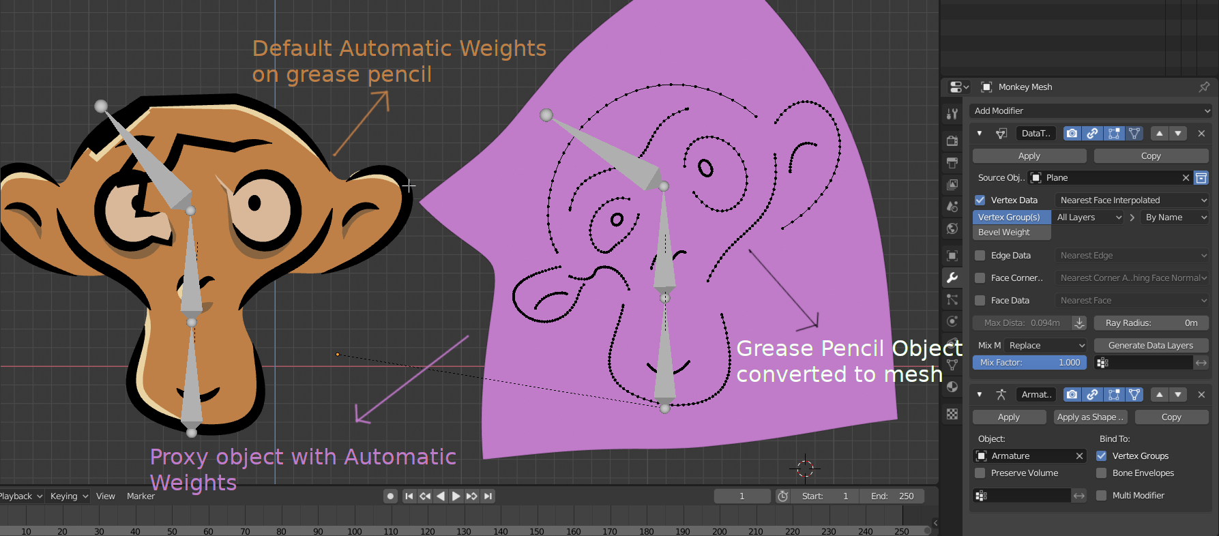Collapse the DataTransfer modifier panel
The height and width of the screenshot is (536, 1219).
[x=980, y=134]
